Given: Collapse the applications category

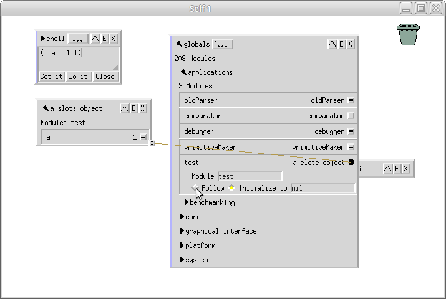Looking at the screenshot, I should tap(183, 72).
